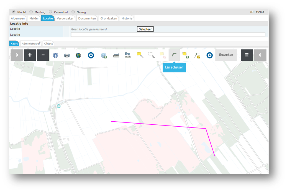Open the Administratief sub-tab
This screenshot has width=287, height=192.
(x=31, y=43)
